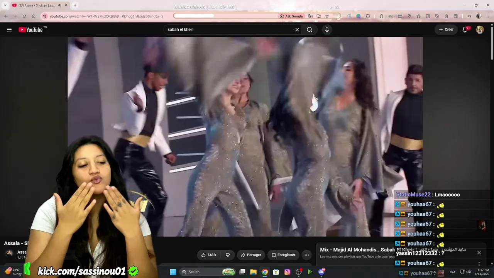Image resolution: width=494 pixels, height=278 pixels.
Task: Open more actions under the video
Action: (306, 255)
